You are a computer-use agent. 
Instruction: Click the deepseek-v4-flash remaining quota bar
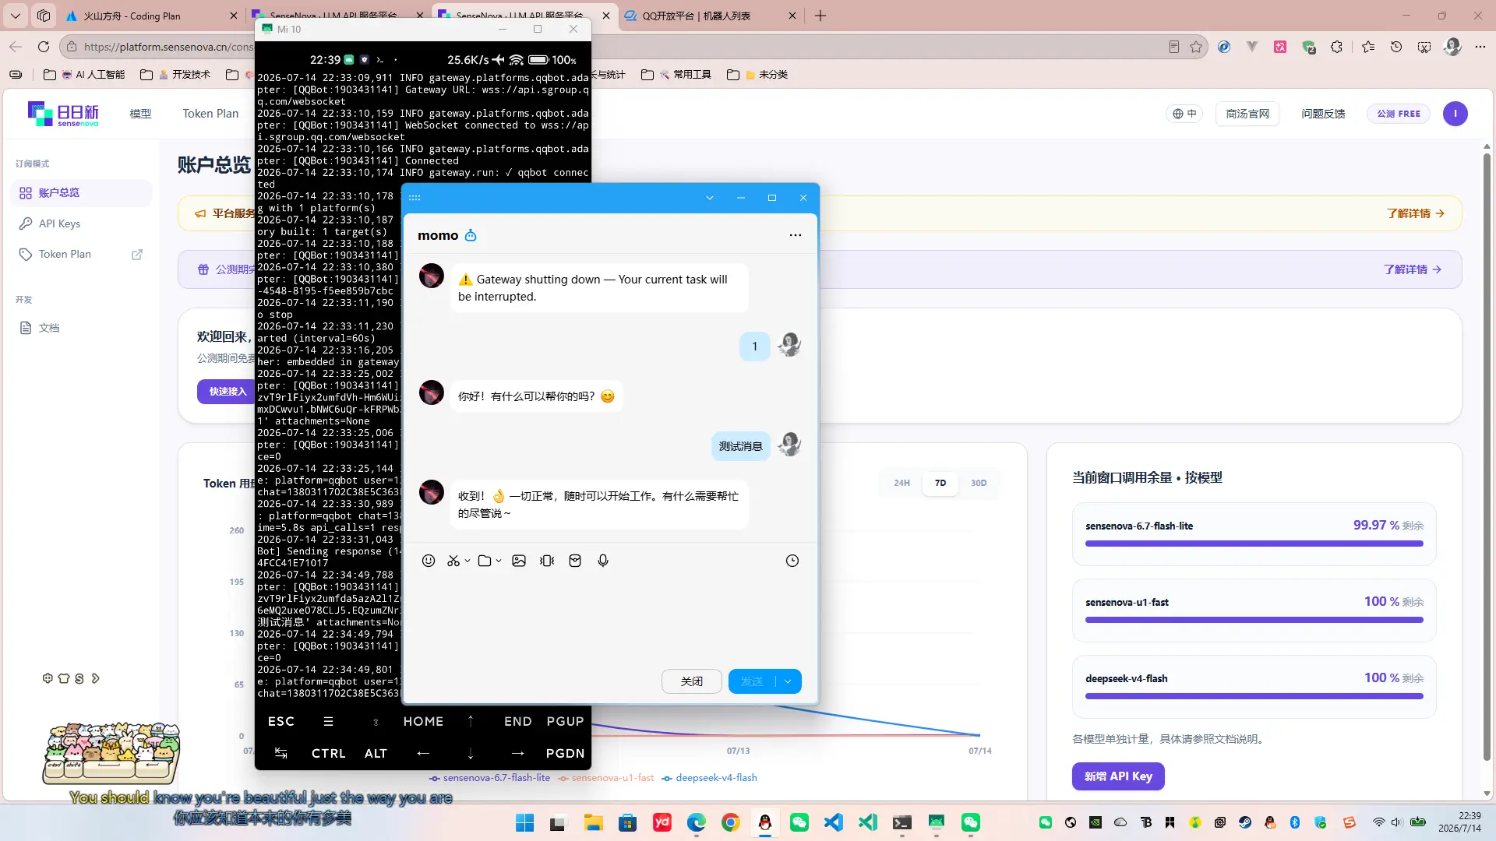point(1254,696)
